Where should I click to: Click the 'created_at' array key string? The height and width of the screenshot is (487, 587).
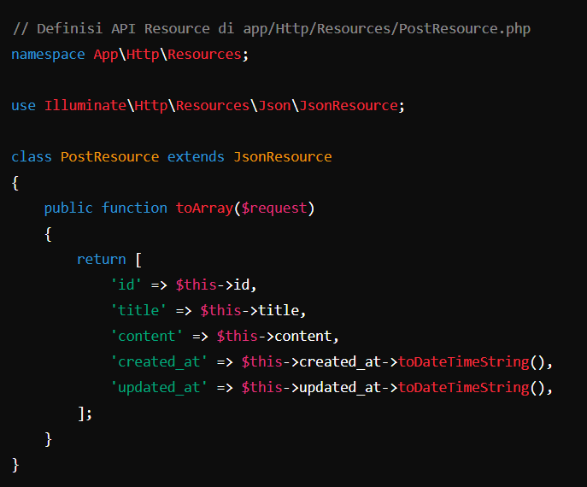(x=159, y=362)
